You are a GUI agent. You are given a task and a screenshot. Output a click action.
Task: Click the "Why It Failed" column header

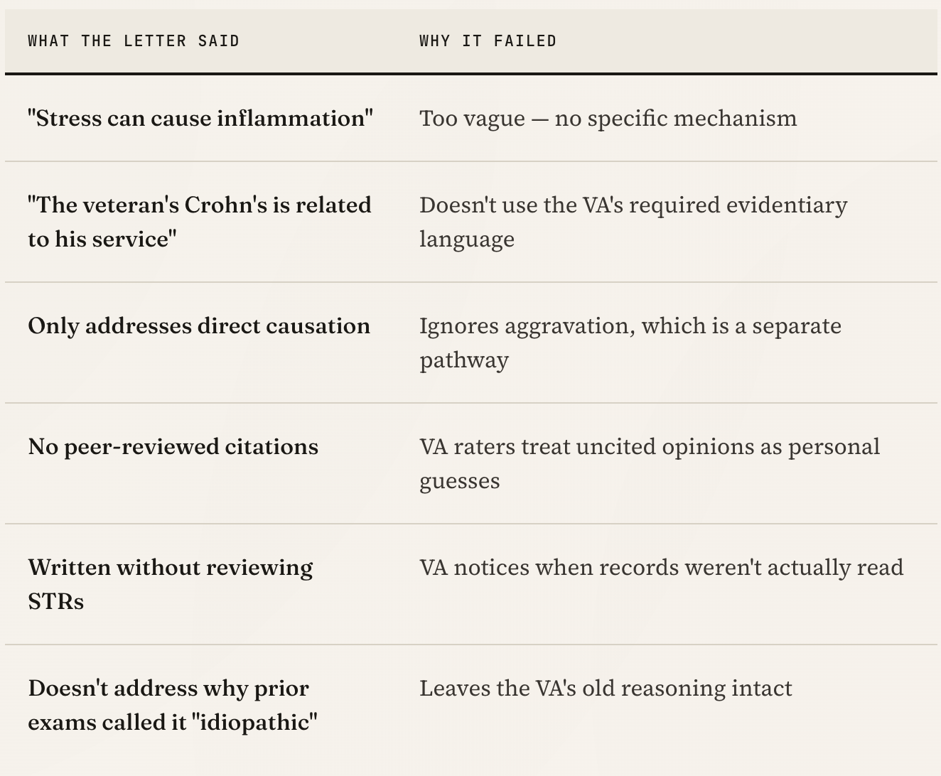click(x=488, y=41)
